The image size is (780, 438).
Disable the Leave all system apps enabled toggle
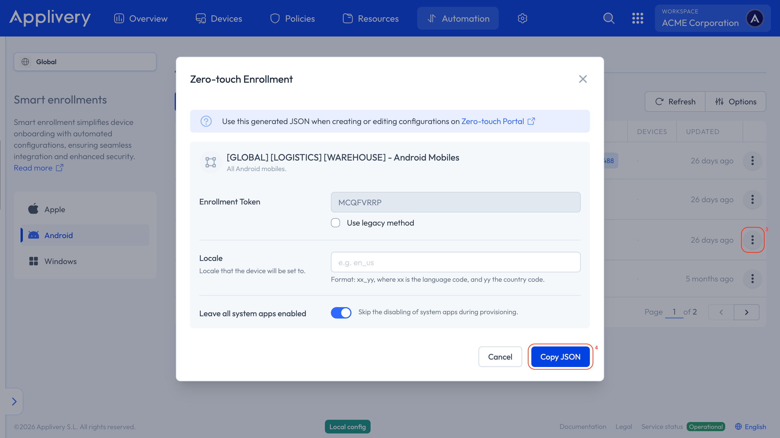[341, 313]
